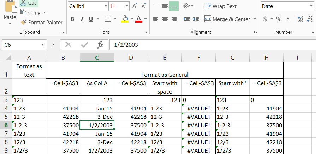Open Font group dialog launcher
The image size is (316, 154).
146,32
